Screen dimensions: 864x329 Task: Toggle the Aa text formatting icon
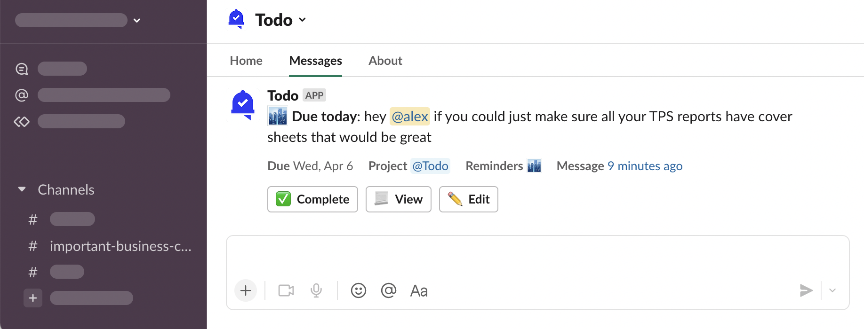click(419, 291)
